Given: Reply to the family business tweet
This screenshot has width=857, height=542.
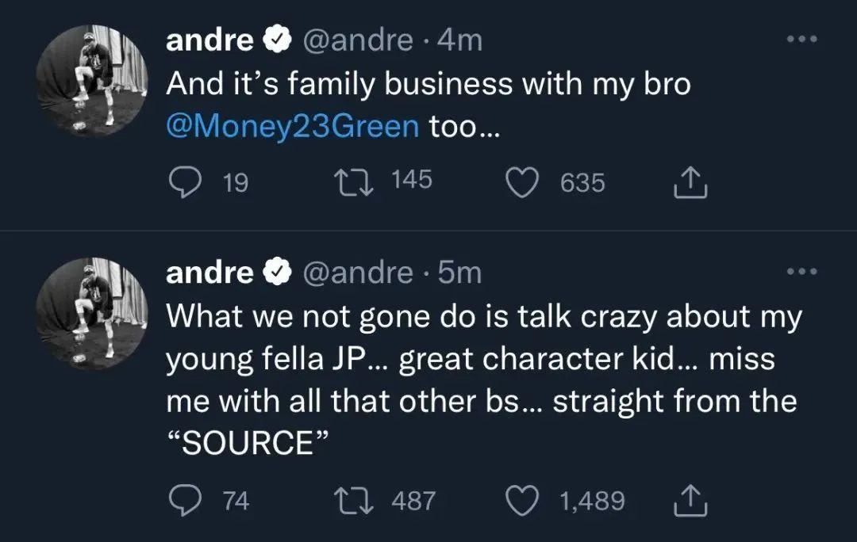Looking at the screenshot, I should pyautogui.click(x=185, y=183).
